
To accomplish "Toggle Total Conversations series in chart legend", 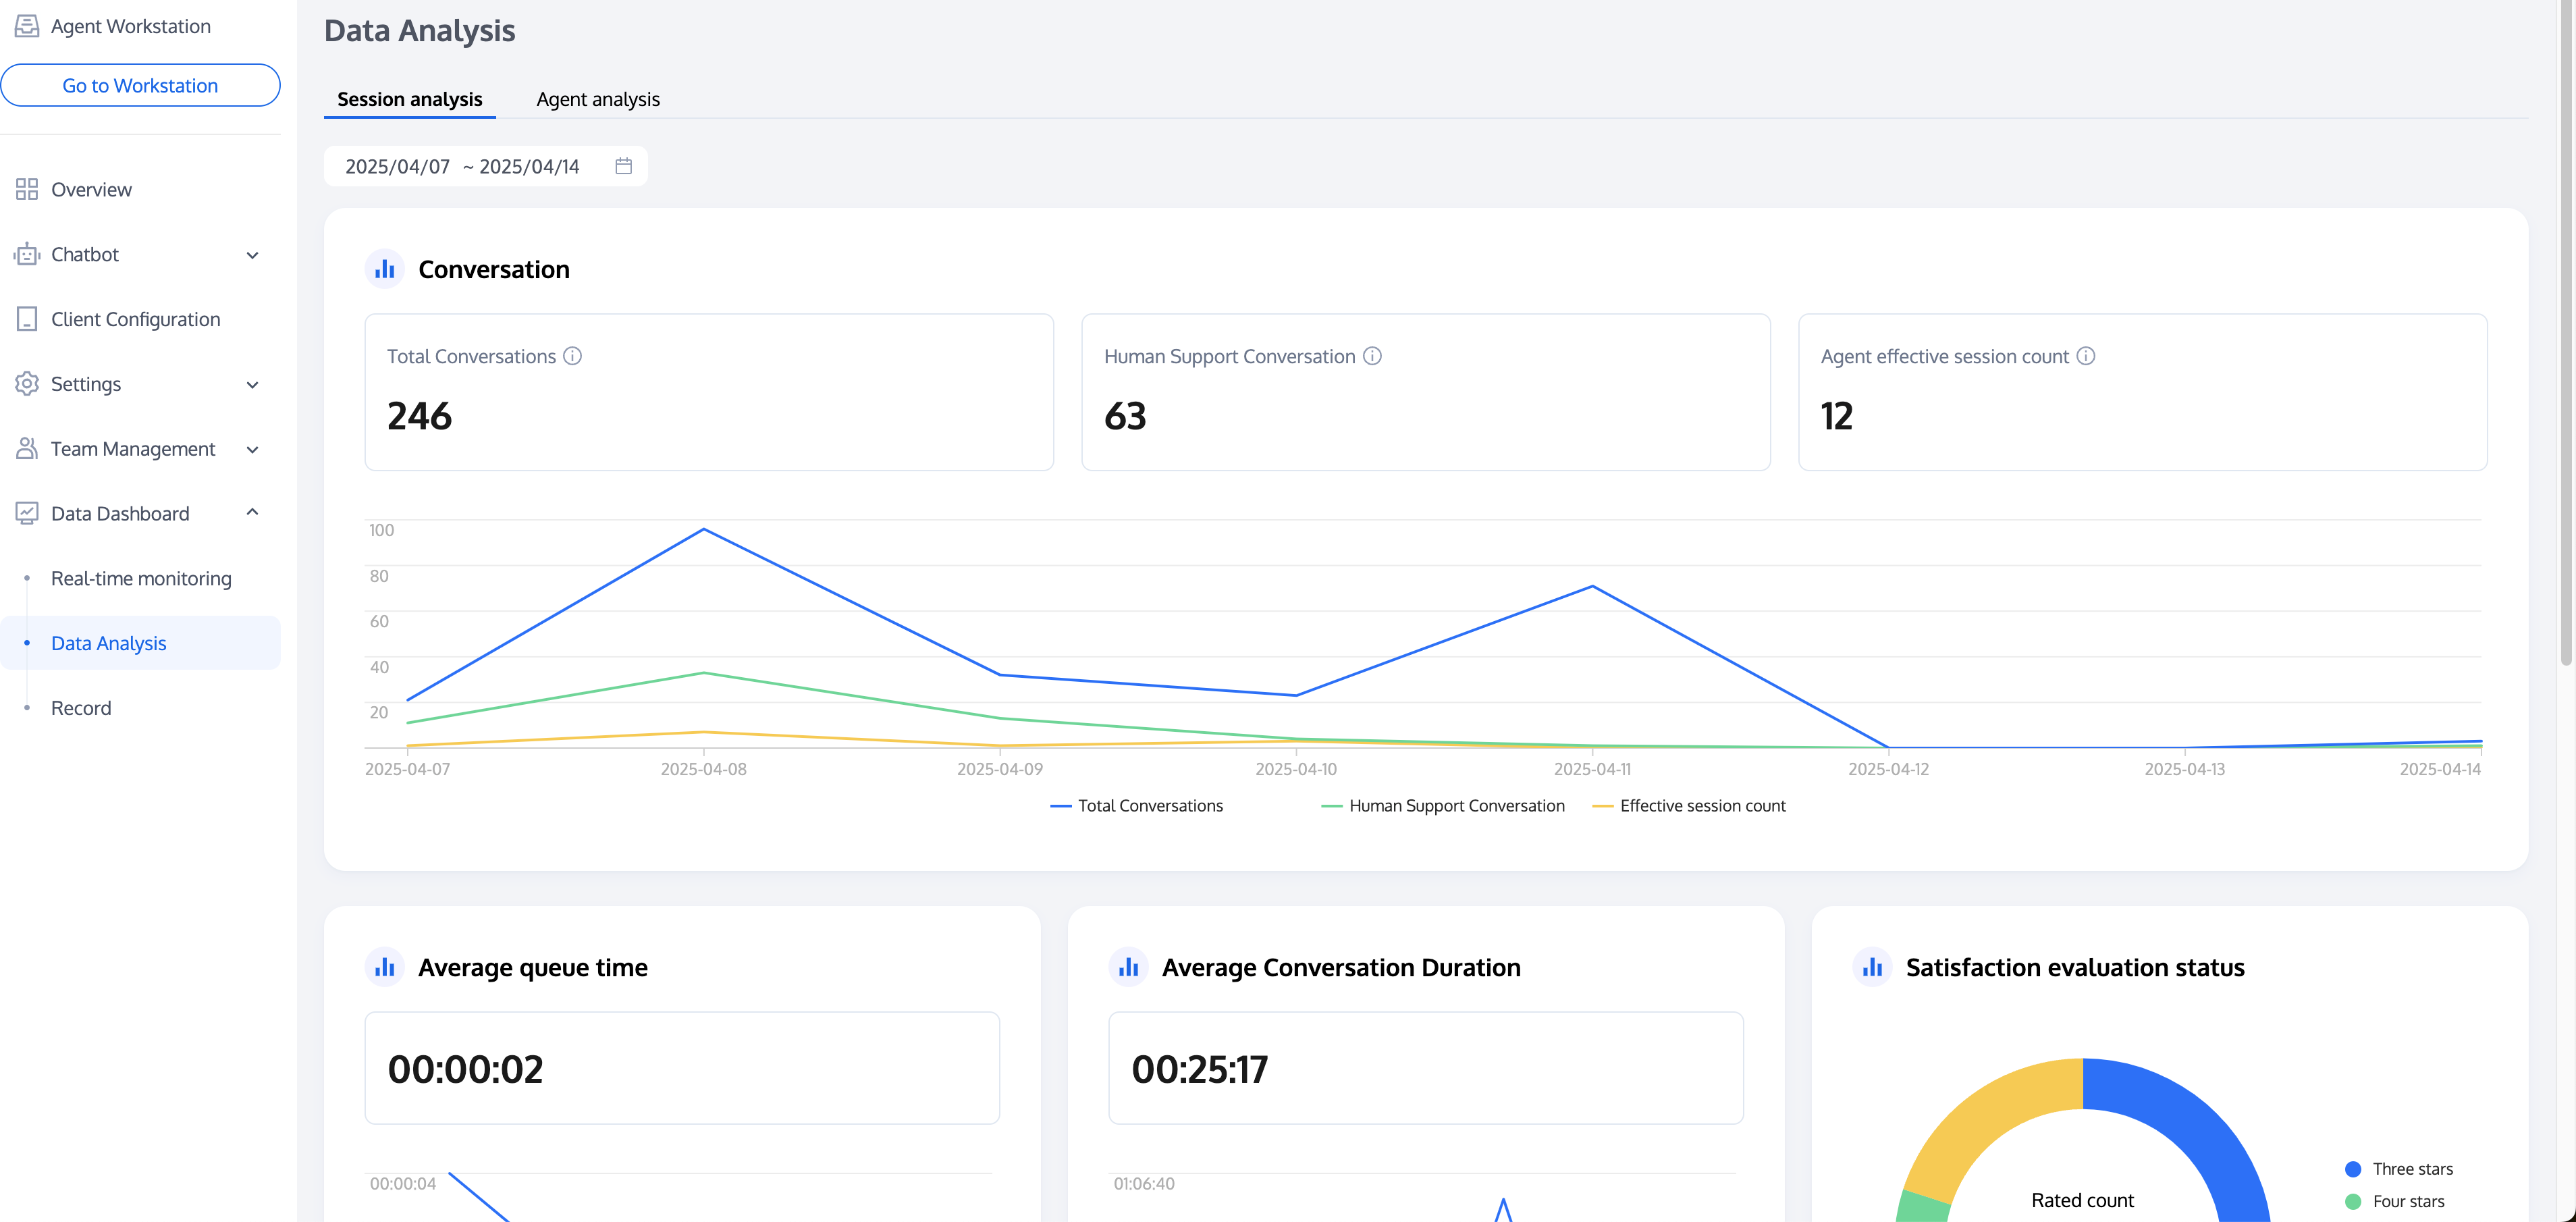I will pos(1137,806).
